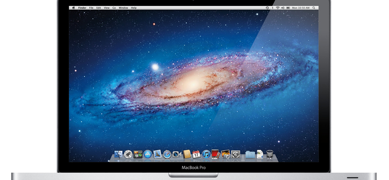Viewport: 389px width, 180px height.
Task: Open FaceTime camera icon in Dock
Action: click(x=177, y=154)
